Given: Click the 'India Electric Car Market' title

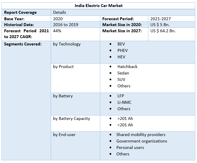Looking at the screenshot, I should tap(98, 6).
